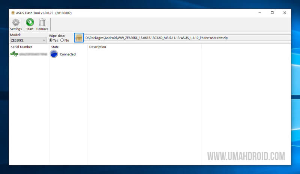Click the Description column header
The image size is (300, 174).
click(97, 47)
